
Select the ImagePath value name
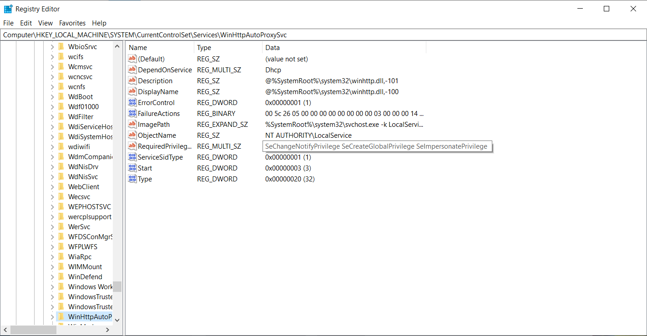(x=154, y=124)
